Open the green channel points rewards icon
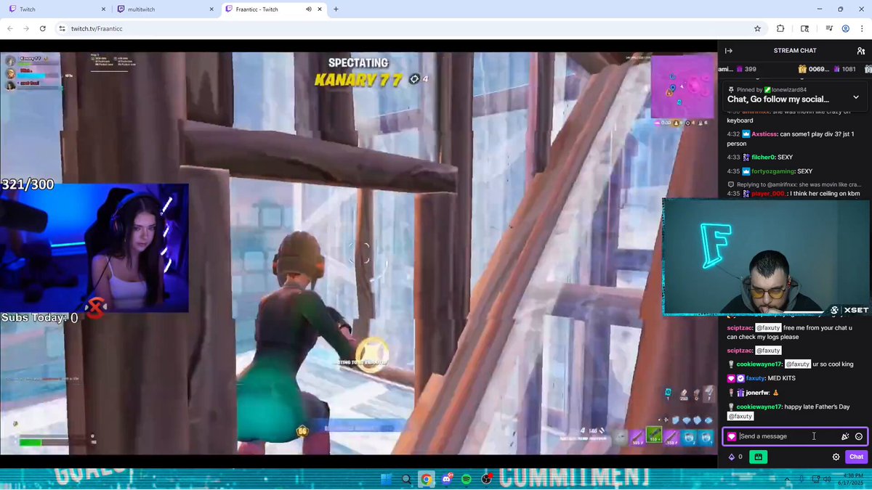872x490 pixels. tap(758, 457)
